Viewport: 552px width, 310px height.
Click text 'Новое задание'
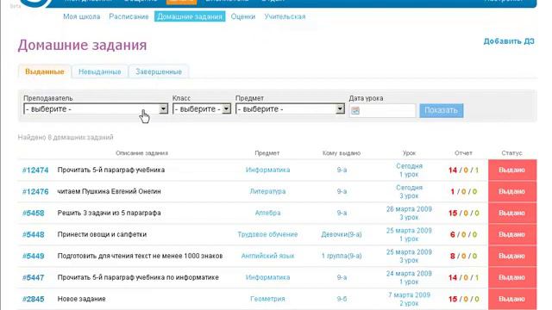tap(81, 299)
